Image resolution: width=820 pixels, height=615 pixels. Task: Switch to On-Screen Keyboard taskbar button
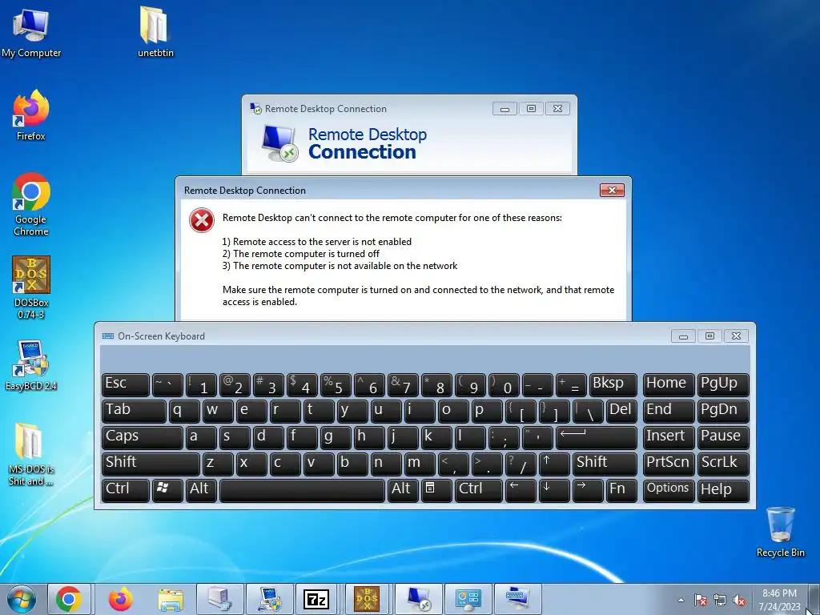pos(517,599)
